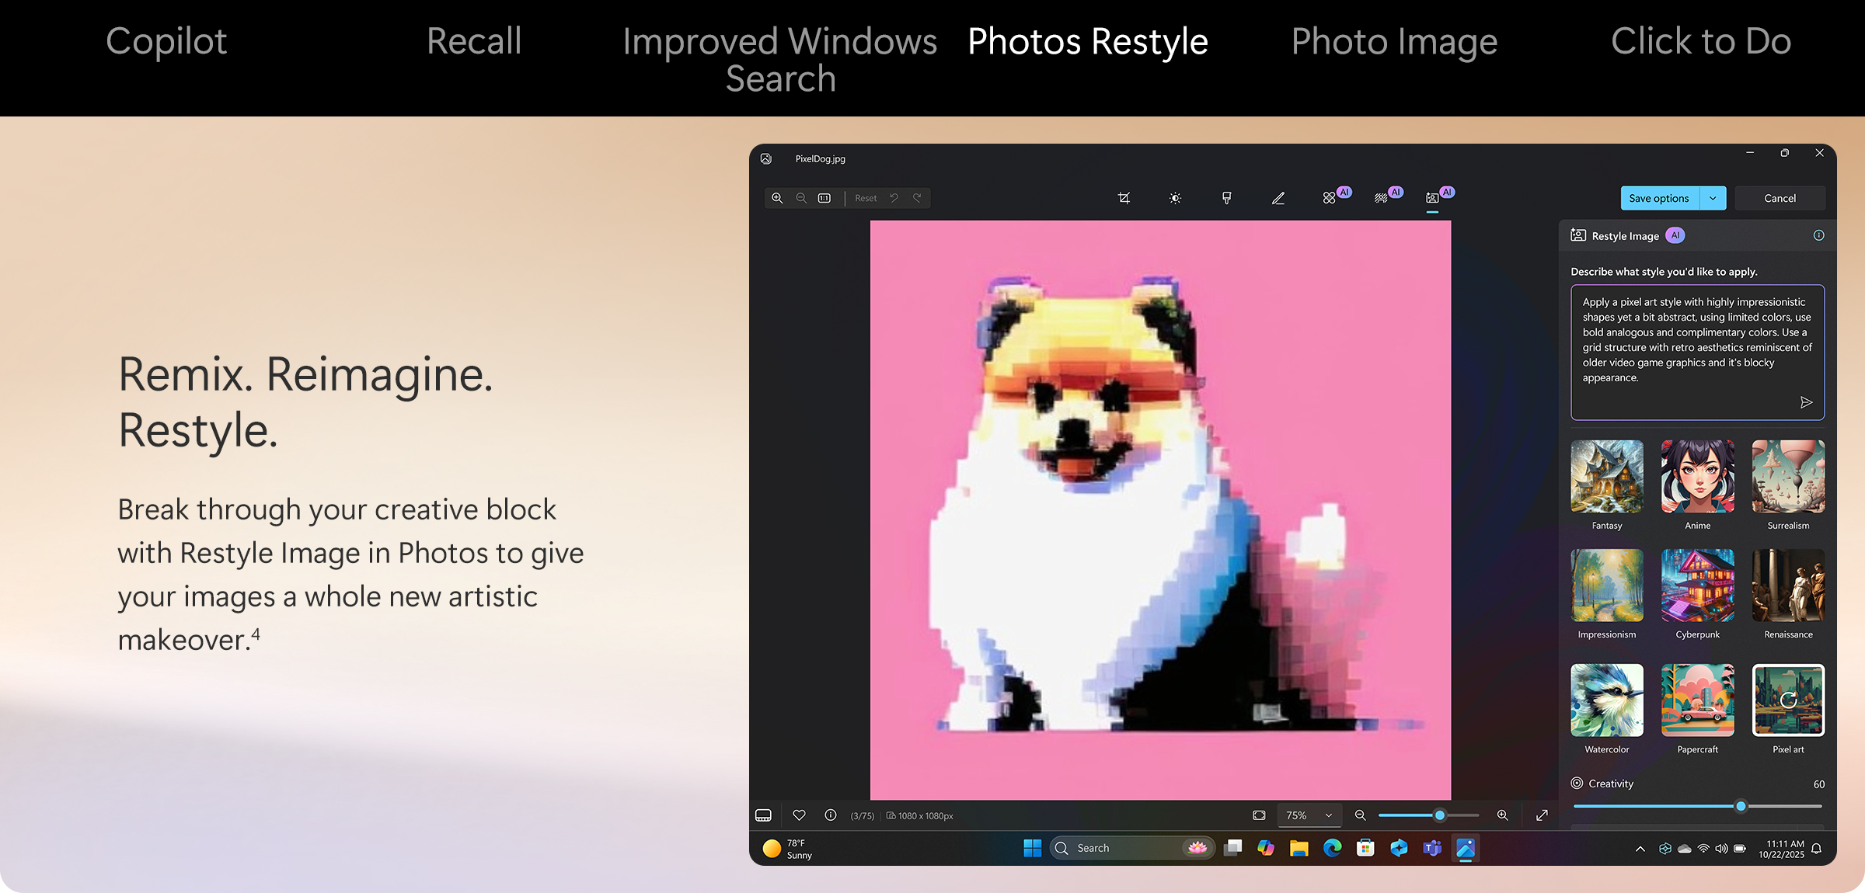
Task: Open the Photos app taskbar icon
Action: (x=1466, y=848)
